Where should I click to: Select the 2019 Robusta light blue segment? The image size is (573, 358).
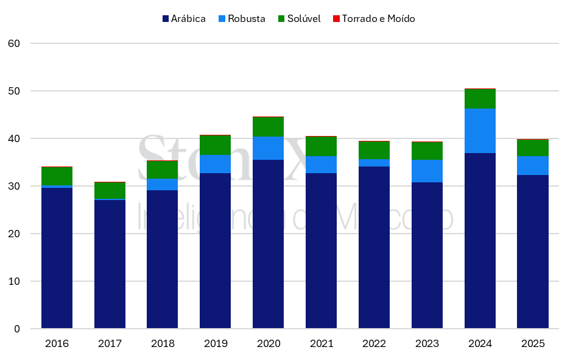[215, 164]
